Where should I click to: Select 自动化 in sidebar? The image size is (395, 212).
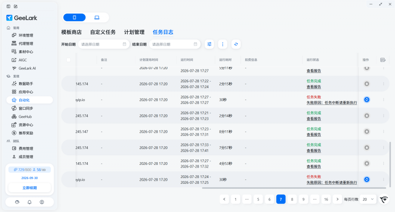(x=29, y=100)
